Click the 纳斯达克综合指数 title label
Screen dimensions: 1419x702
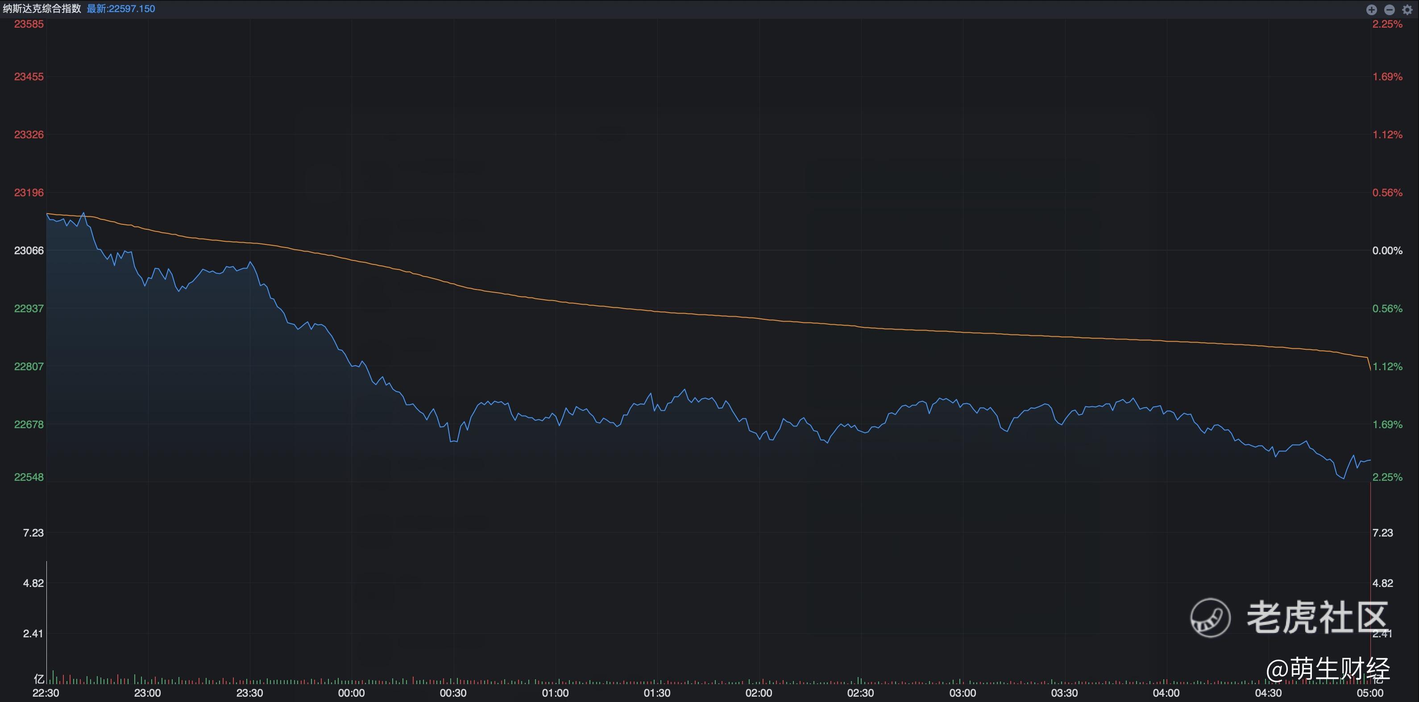point(42,9)
